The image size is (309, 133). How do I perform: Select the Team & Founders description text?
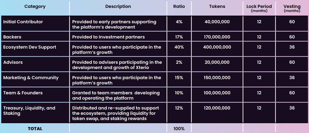click(116, 95)
